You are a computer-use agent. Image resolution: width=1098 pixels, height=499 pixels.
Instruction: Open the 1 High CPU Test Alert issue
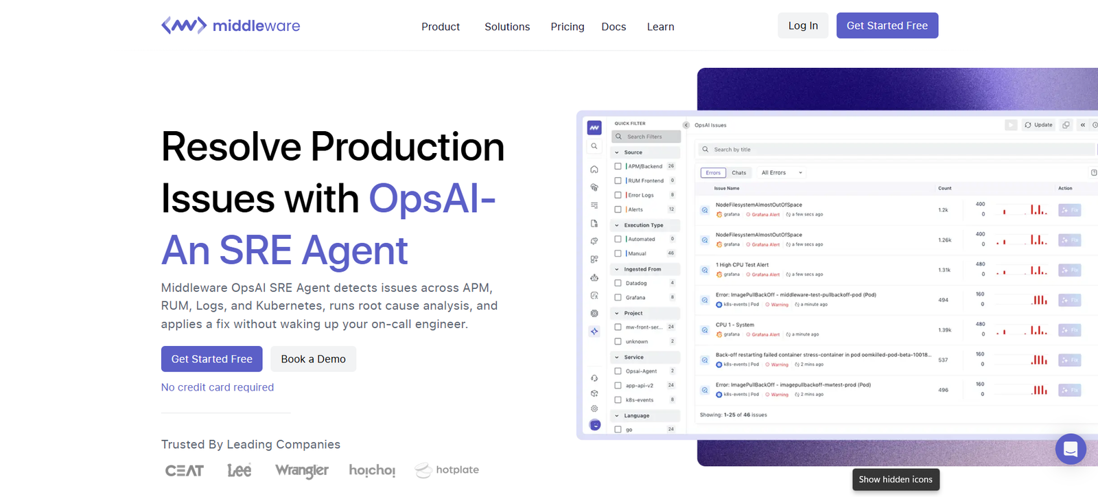pyautogui.click(x=743, y=264)
